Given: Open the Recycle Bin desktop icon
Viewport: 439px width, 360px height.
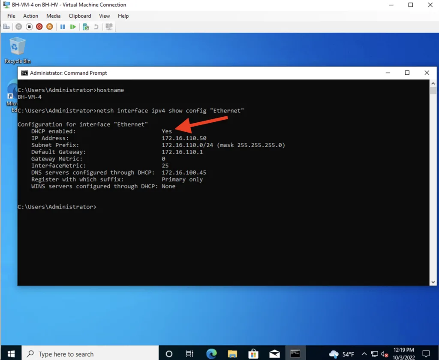Looking at the screenshot, I should coord(18,51).
